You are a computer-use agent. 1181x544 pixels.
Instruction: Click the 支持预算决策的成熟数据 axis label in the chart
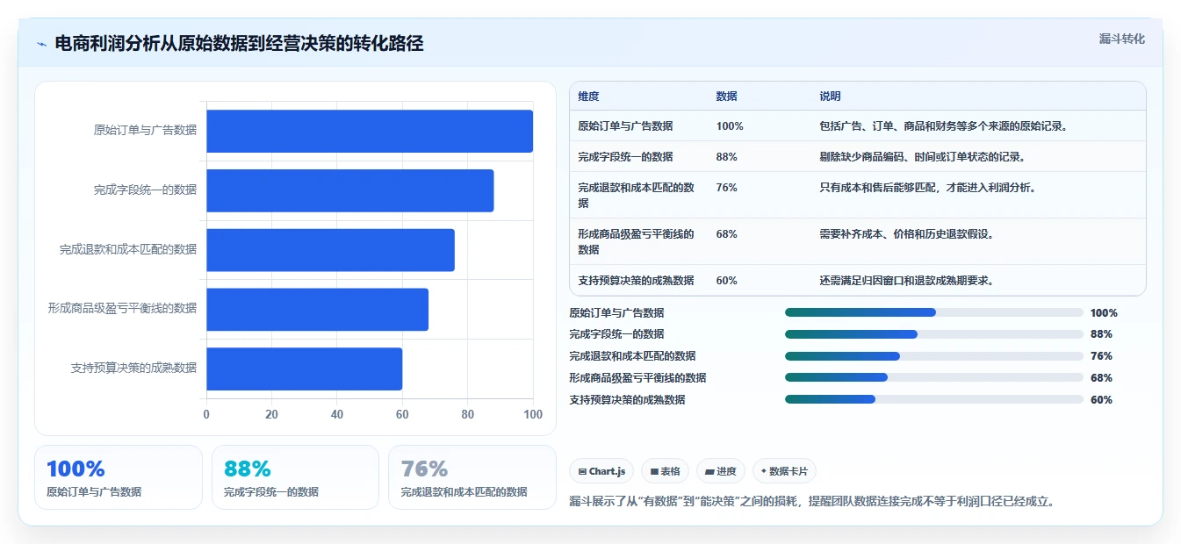(133, 368)
